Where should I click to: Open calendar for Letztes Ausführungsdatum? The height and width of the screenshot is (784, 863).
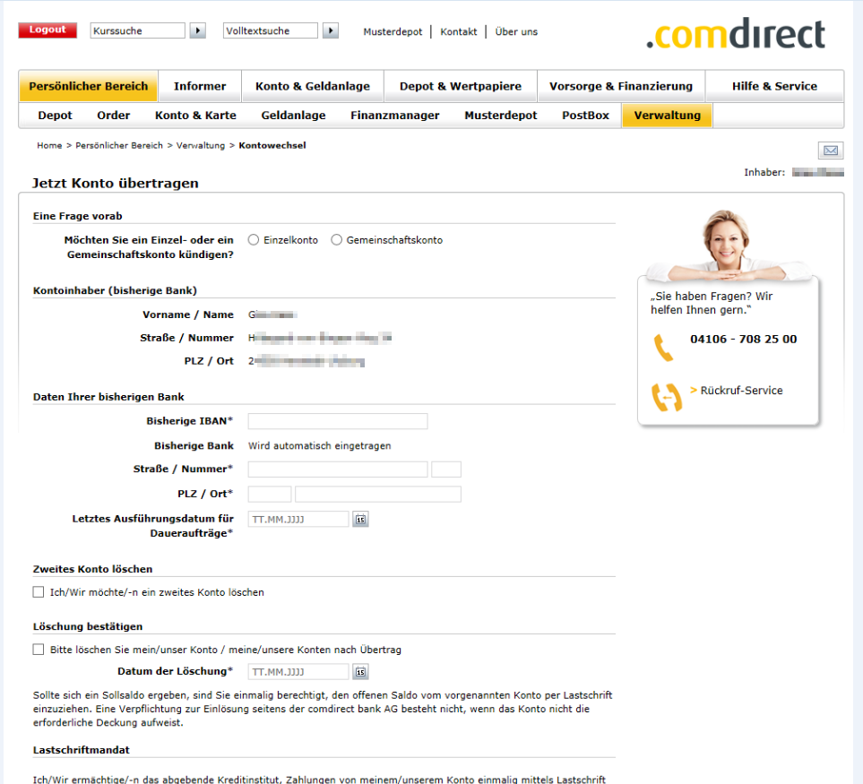coord(360,519)
